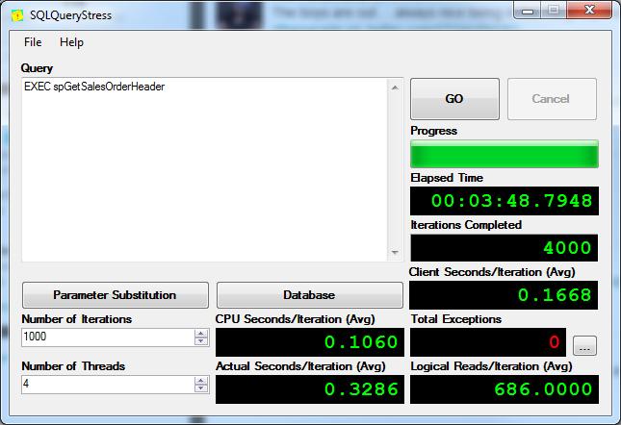This screenshot has width=621, height=425.
Task: Click the green Progress bar
Action: tap(505, 154)
